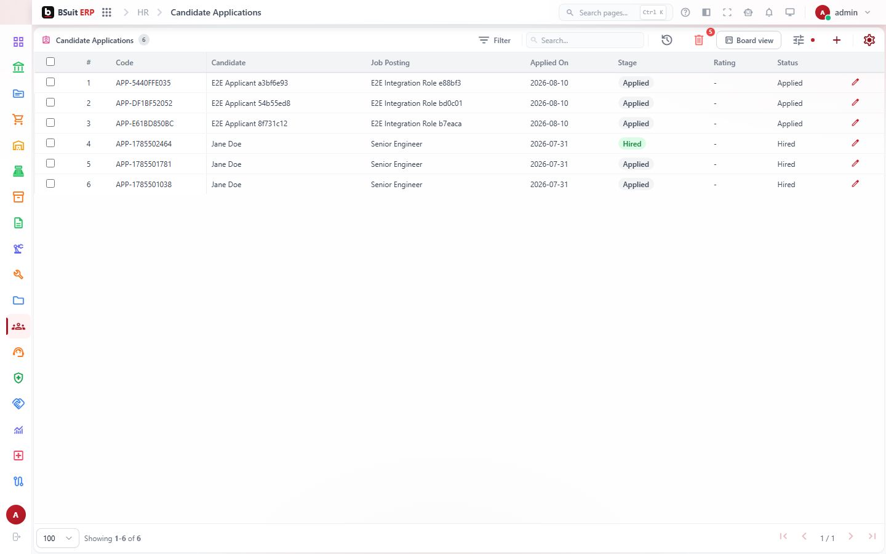Open the apps grid launcher icon

coord(106,12)
